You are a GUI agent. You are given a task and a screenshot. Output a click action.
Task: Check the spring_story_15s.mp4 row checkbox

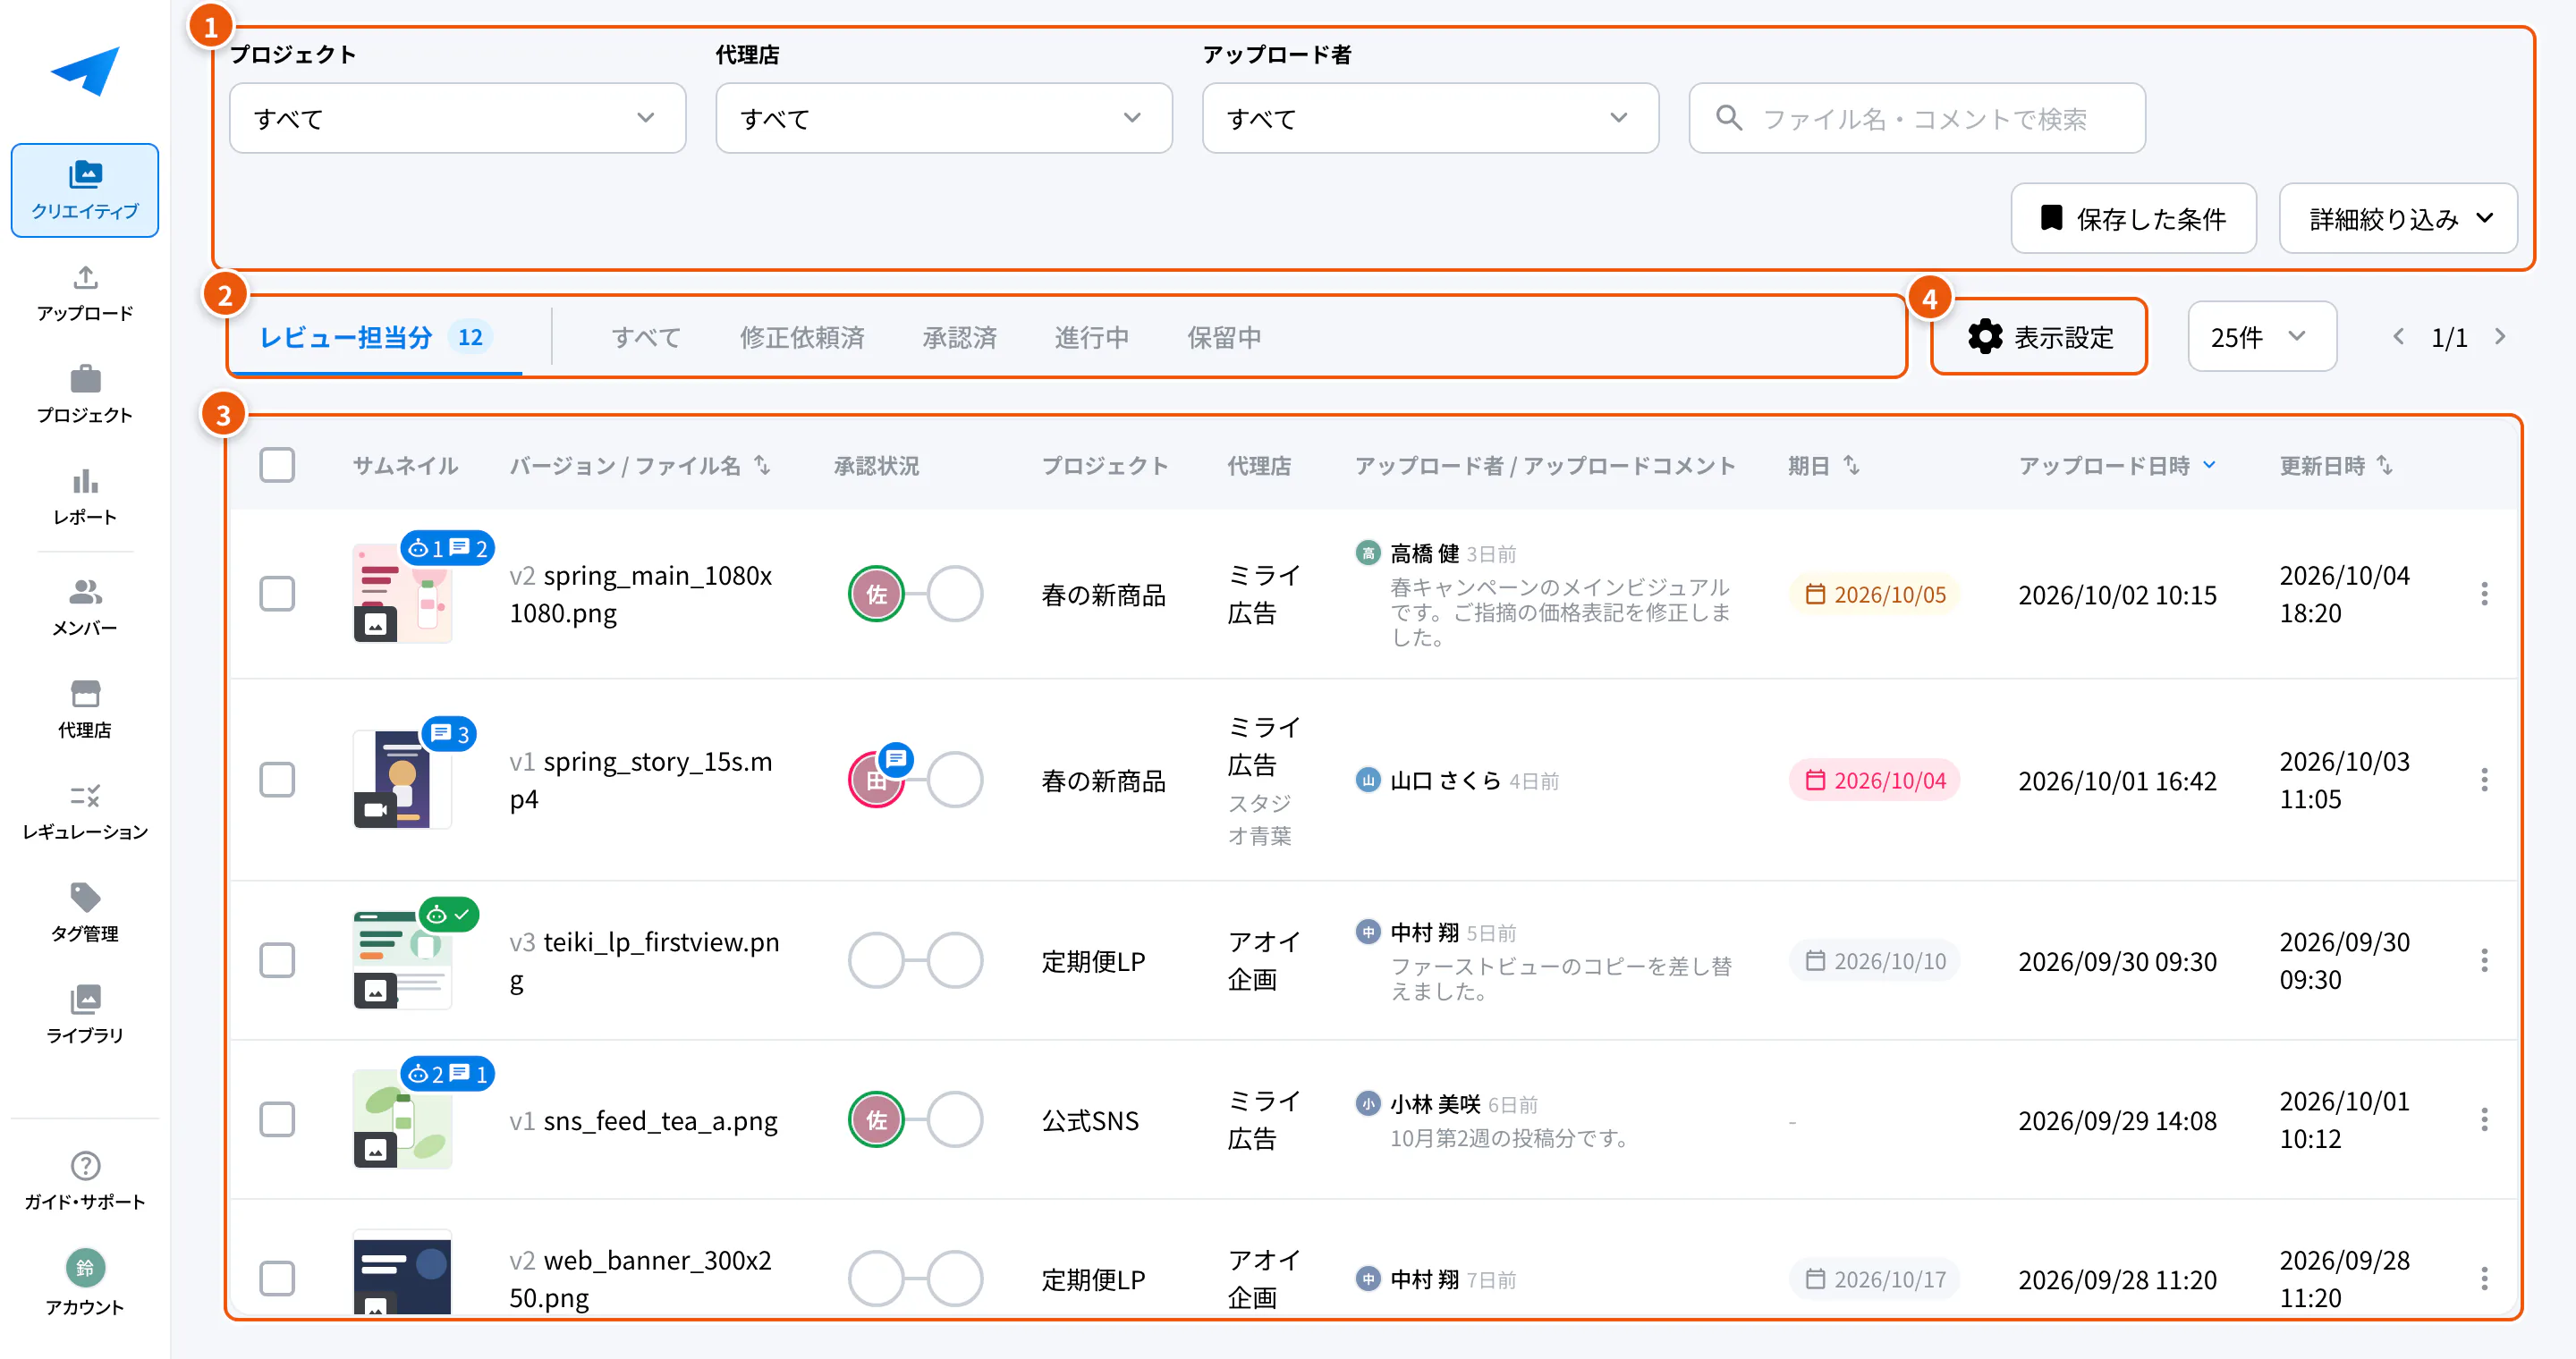coord(277,780)
